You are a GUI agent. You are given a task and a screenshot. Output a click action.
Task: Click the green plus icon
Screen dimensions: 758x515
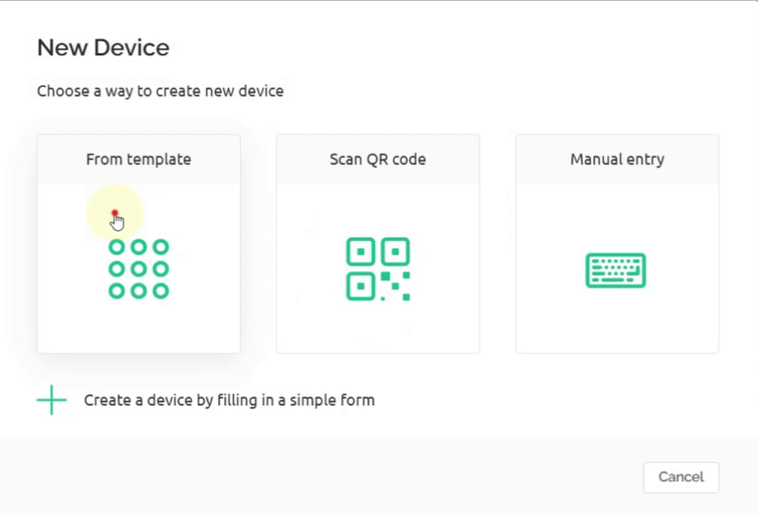point(51,400)
